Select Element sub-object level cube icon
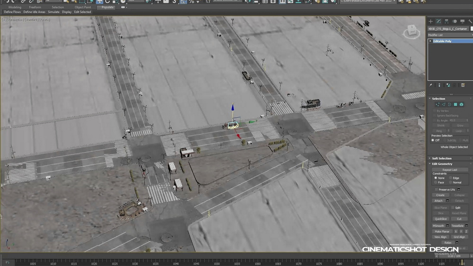This screenshot has width=473, height=266. coord(462,104)
